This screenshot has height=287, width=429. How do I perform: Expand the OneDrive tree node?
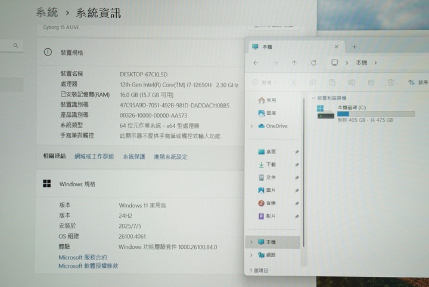pyautogui.click(x=251, y=126)
